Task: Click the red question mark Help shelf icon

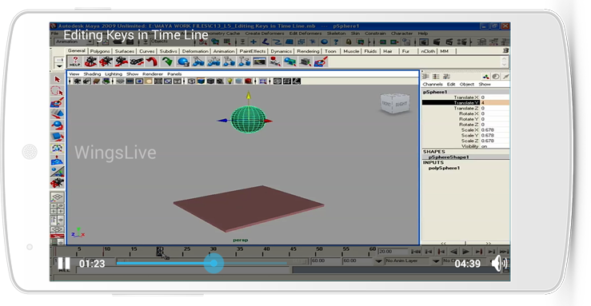Action: [75, 62]
